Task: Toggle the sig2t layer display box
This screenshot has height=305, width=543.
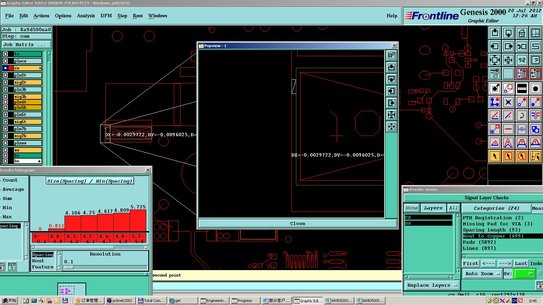Action: pyautogui.click(x=5, y=82)
